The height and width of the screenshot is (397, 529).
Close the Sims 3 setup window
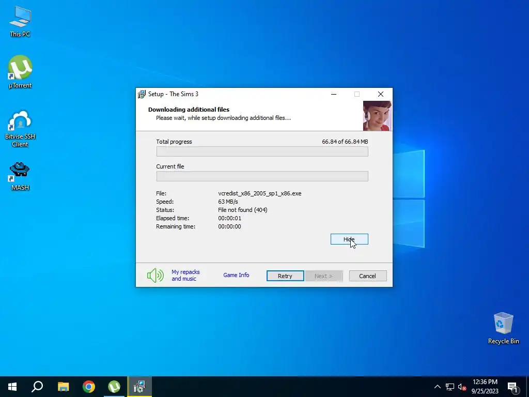point(381,94)
